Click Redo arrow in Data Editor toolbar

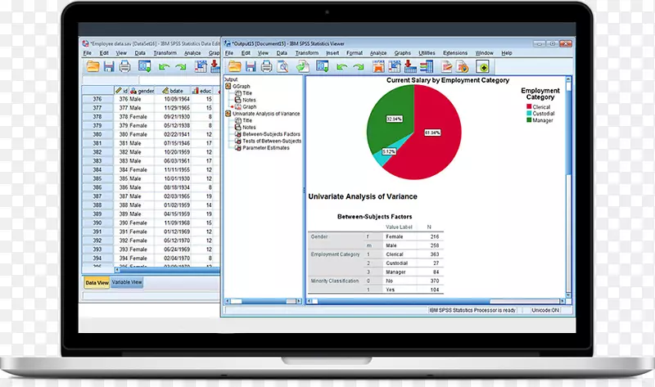tap(180, 67)
